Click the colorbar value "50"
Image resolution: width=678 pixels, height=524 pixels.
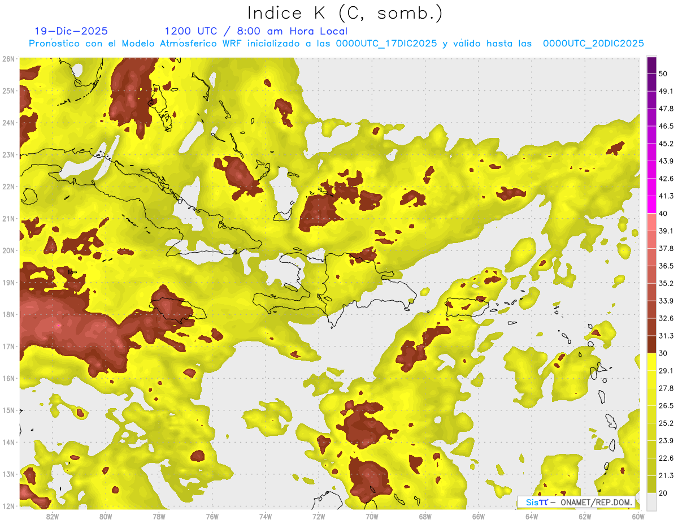click(664, 73)
